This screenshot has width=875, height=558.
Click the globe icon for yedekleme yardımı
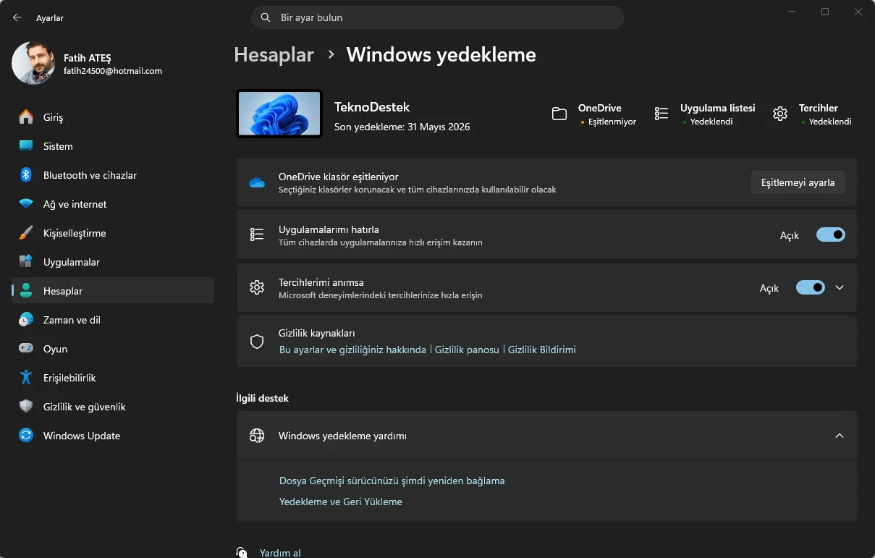coord(257,436)
